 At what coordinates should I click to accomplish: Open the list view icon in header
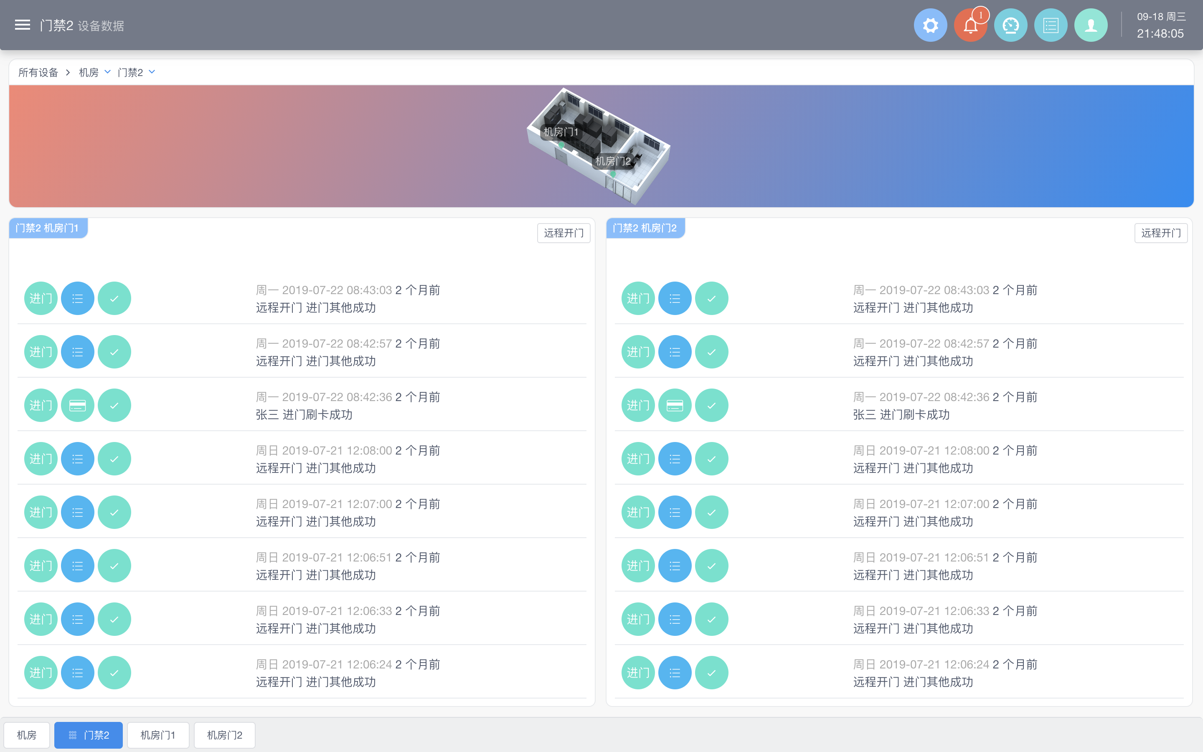pos(1051,25)
